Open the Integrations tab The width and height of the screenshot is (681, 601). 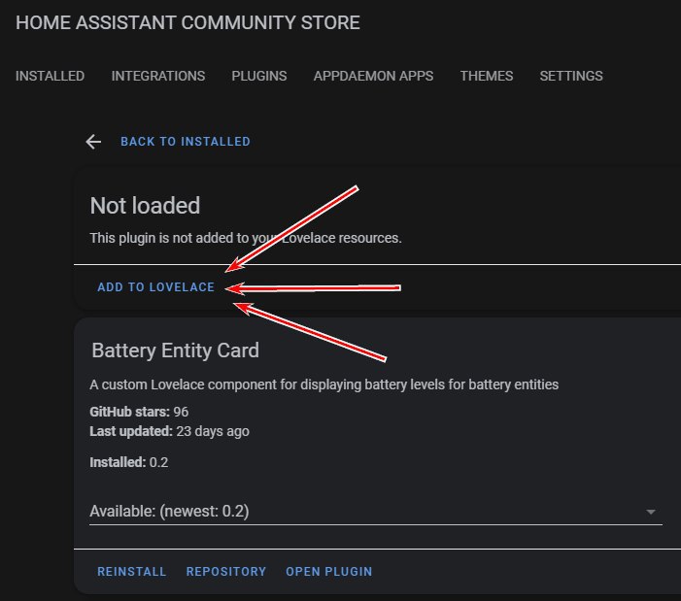click(158, 76)
